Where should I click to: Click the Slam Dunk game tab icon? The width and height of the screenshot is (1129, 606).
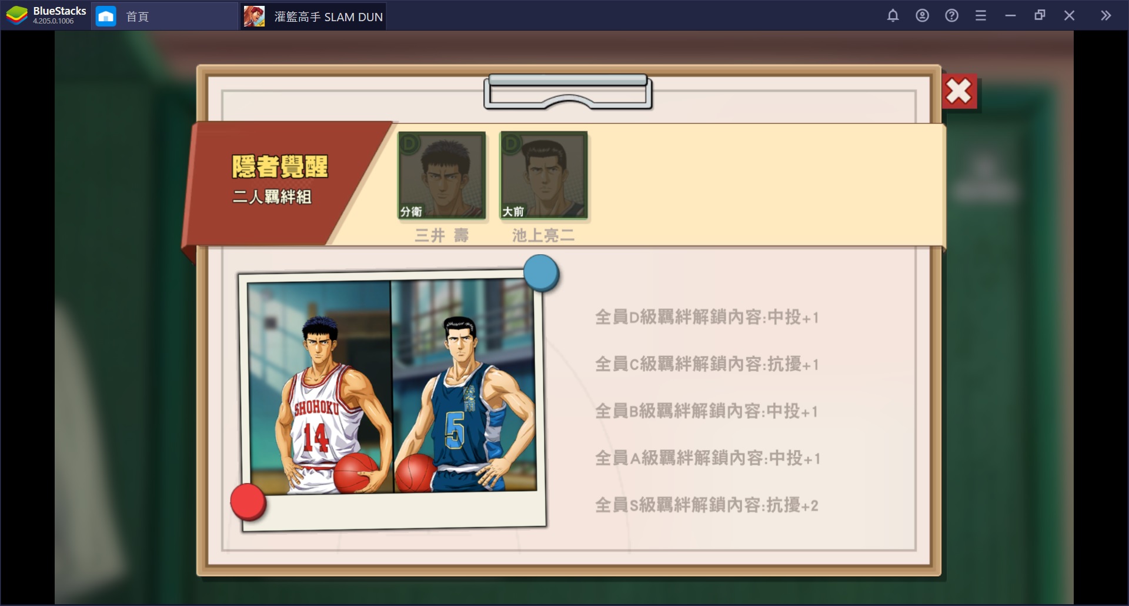254,16
